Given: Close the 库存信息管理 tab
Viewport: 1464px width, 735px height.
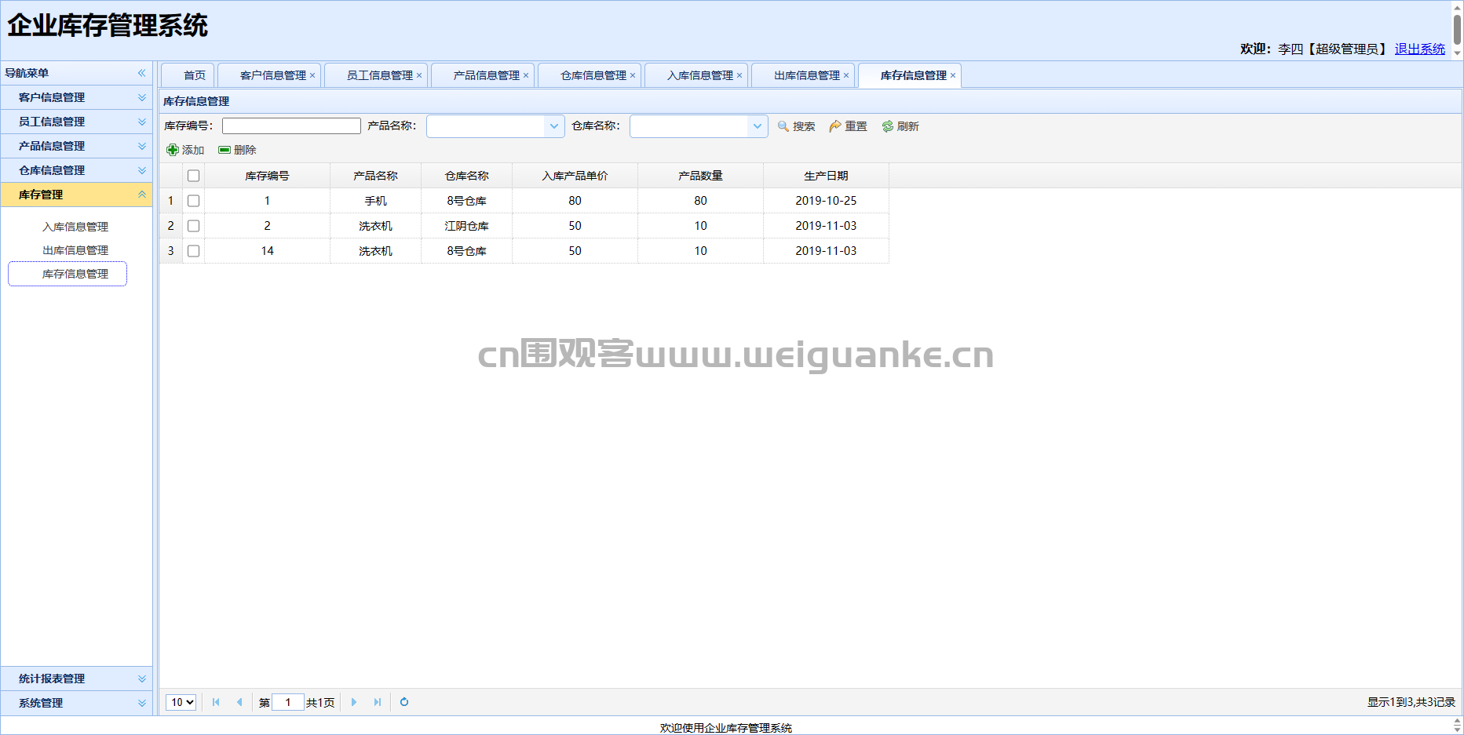Looking at the screenshot, I should [x=953, y=75].
